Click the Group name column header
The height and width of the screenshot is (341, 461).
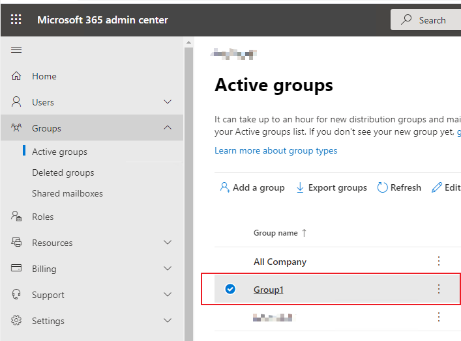point(276,233)
